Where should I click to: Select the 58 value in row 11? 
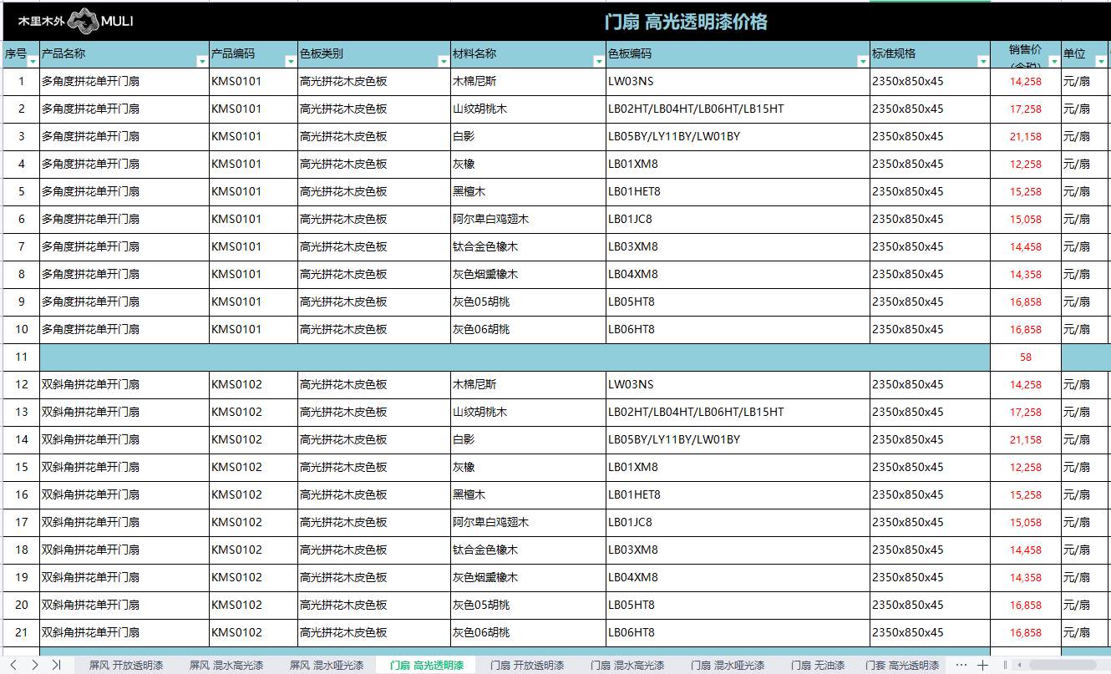[x=1026, y=357]
